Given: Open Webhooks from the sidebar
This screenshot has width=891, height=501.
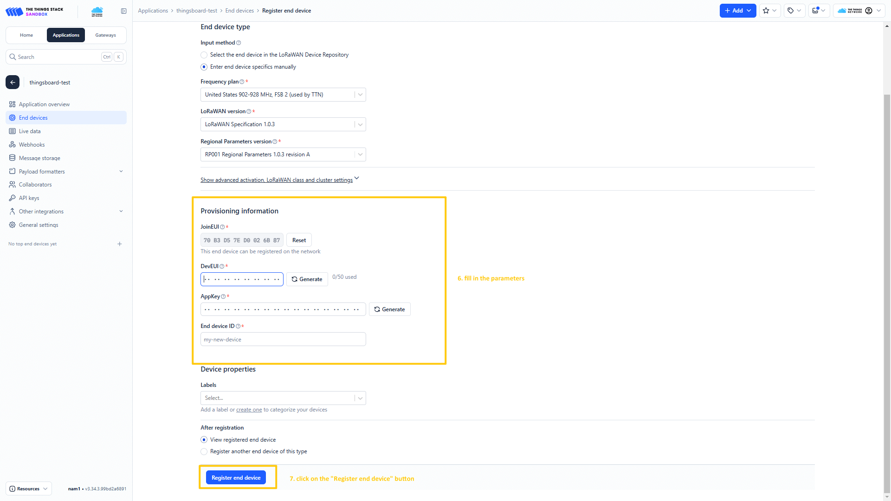Looking at the screenshot, I should (x=32, y=145).
